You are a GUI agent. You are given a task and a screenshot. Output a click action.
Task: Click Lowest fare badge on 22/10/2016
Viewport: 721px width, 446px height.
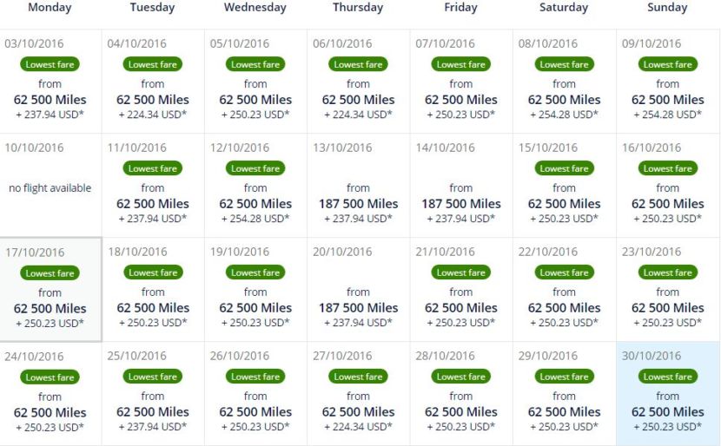coord(564,272)
